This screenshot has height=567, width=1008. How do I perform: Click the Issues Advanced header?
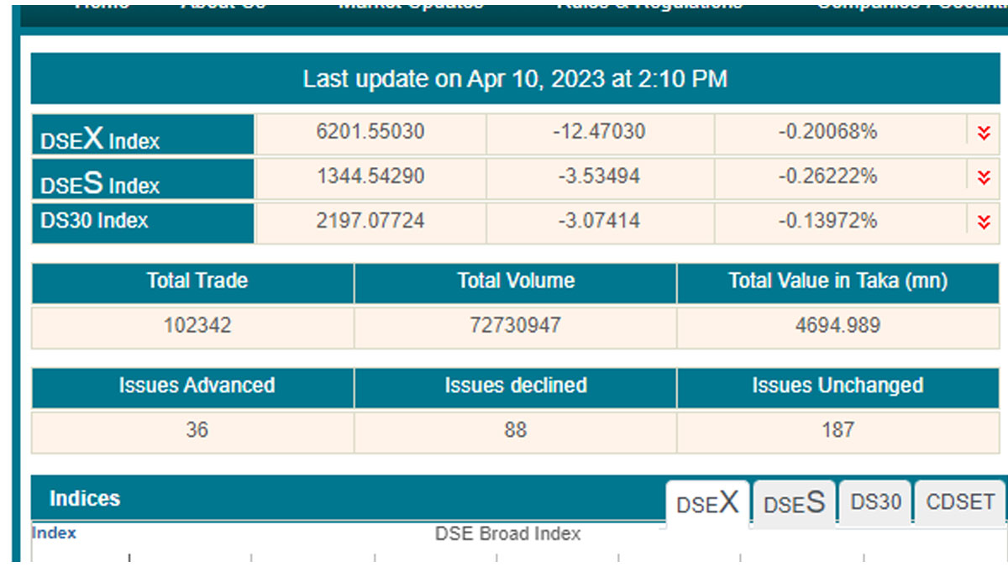(x=197, y=386)
